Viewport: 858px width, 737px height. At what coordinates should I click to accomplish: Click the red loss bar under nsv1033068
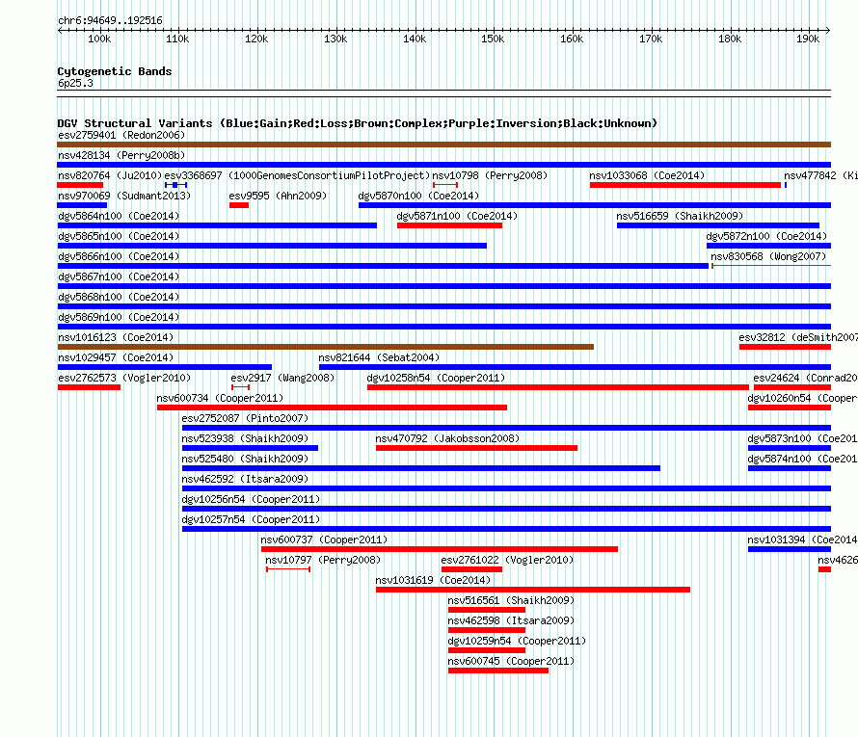click(685, 185)
